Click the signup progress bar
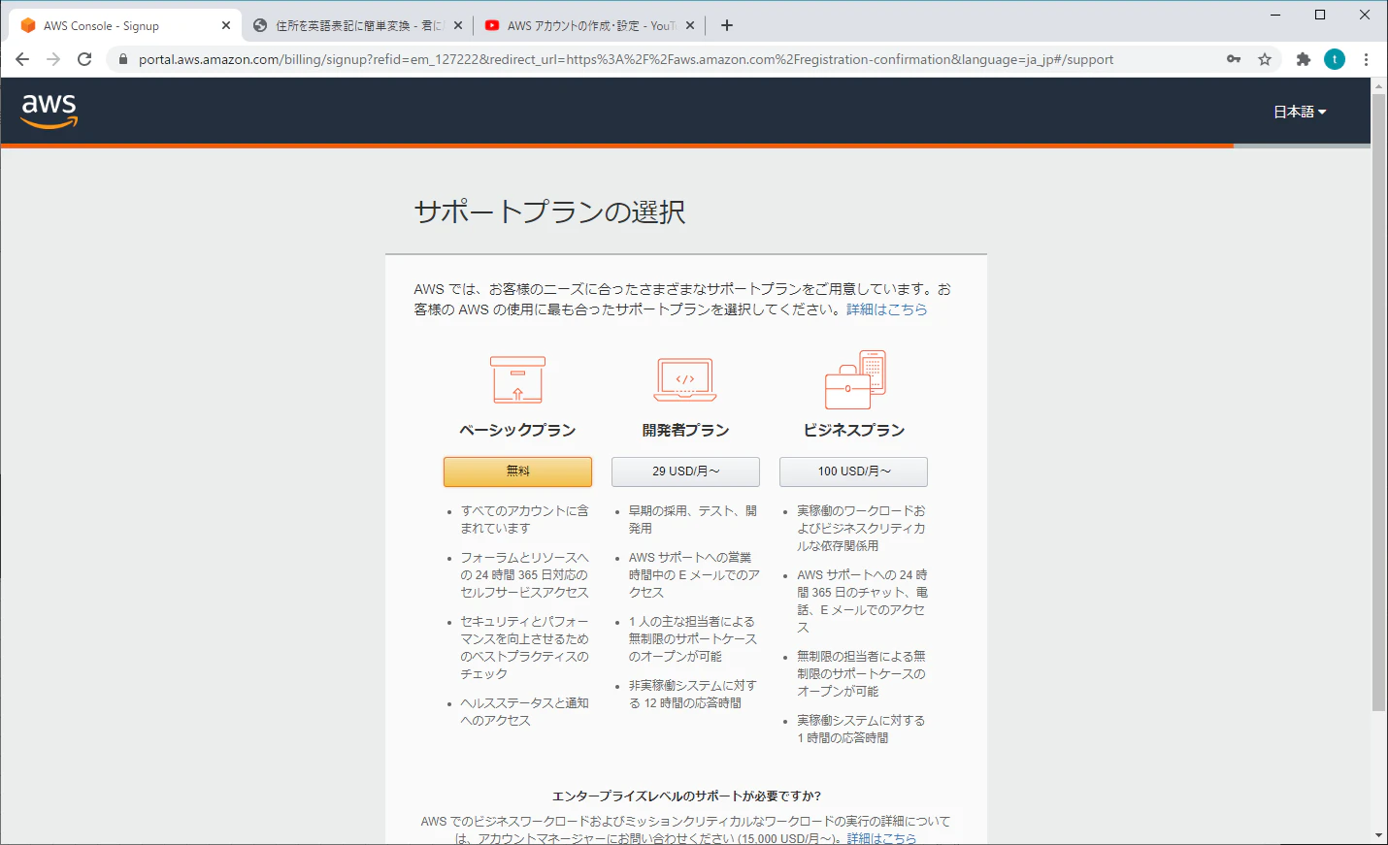 [x=685, y=146]
